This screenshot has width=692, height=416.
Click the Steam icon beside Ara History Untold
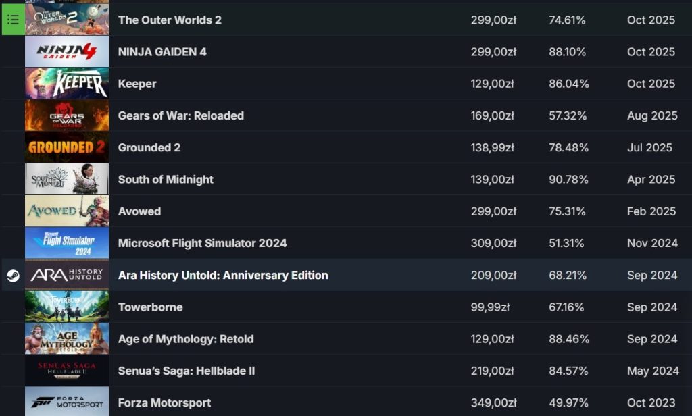pos(13,275)
